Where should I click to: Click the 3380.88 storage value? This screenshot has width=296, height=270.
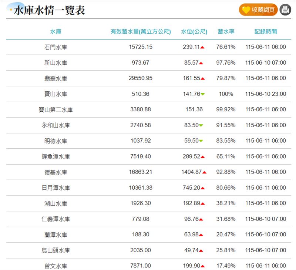(x=141, y=109)
